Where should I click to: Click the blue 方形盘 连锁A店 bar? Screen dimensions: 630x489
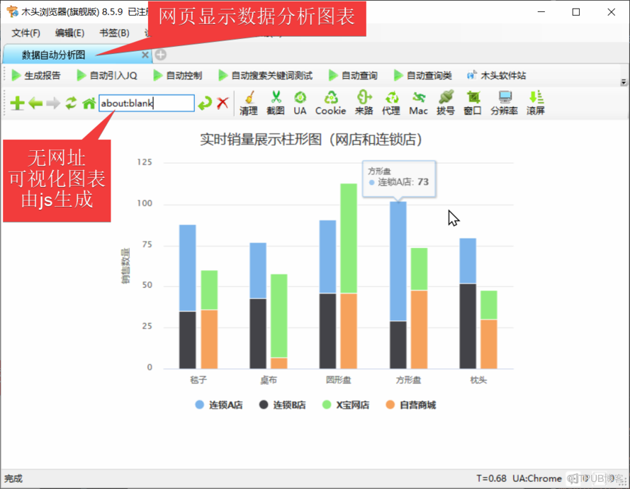click(398, 262)
